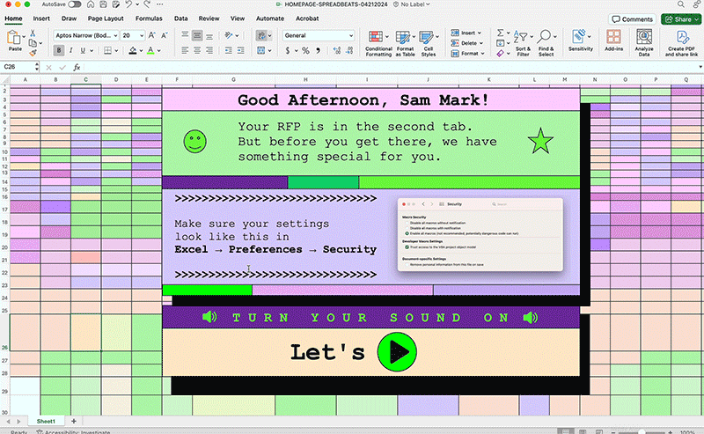Click the Format Painter brush icon
Screen dimensions: 704x434
pyautogui.click(x=34, y=52)
